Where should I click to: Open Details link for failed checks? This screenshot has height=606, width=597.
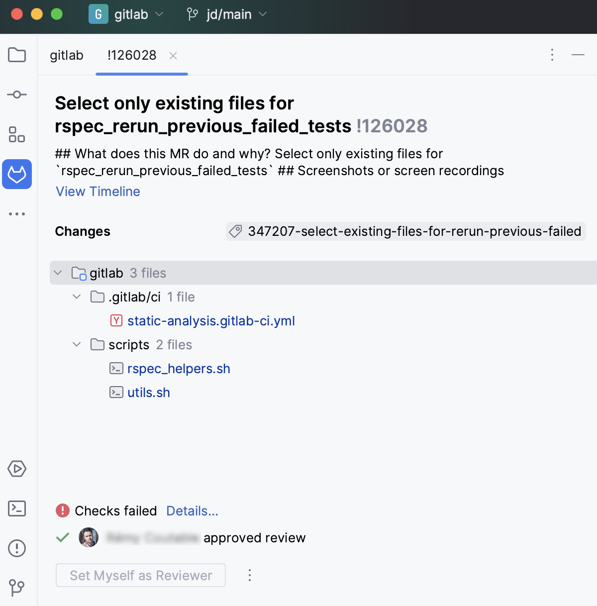tap(192, 510)
